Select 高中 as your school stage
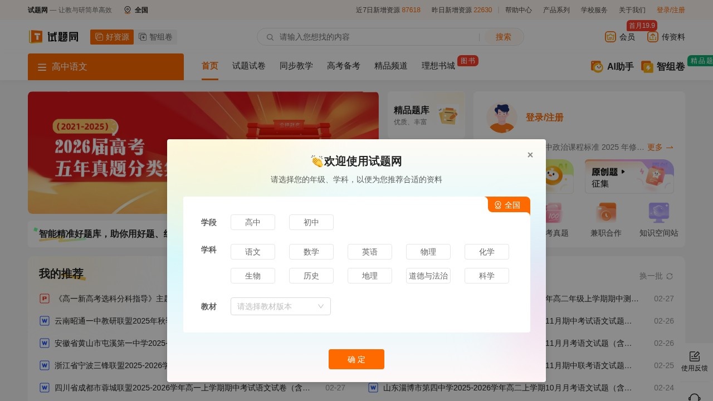Screen dimensions: 713x401 (x=253, y=222)
